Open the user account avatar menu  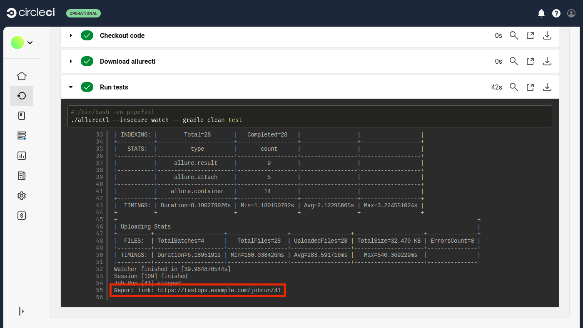(571, 13)
